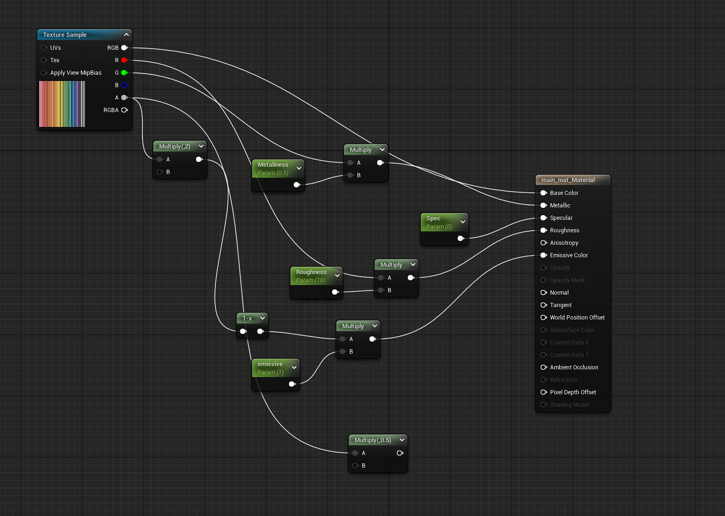The height and width of the screenshot is (516, 725).
Task: Expand the Multiply(,0.5) node chevron
Action: (402, 440)
